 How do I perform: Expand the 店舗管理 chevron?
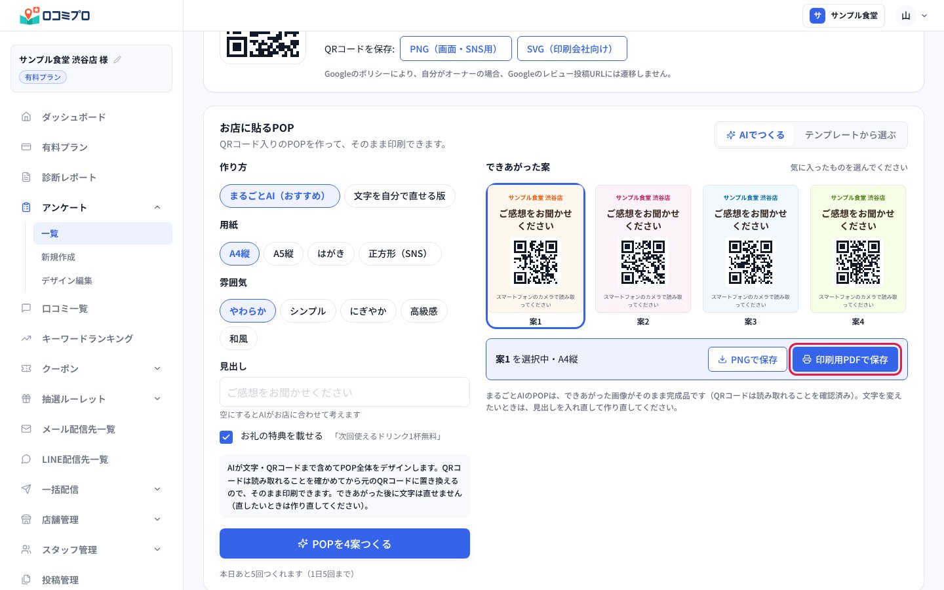point(157,519)
